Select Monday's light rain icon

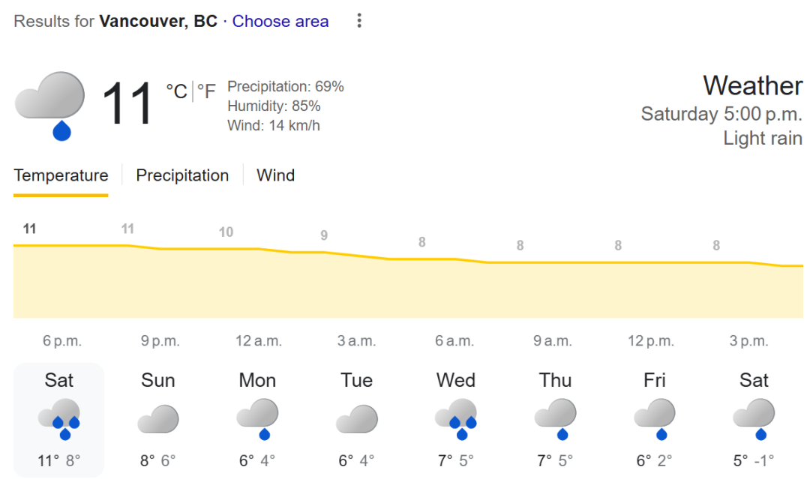click(257, 418)
